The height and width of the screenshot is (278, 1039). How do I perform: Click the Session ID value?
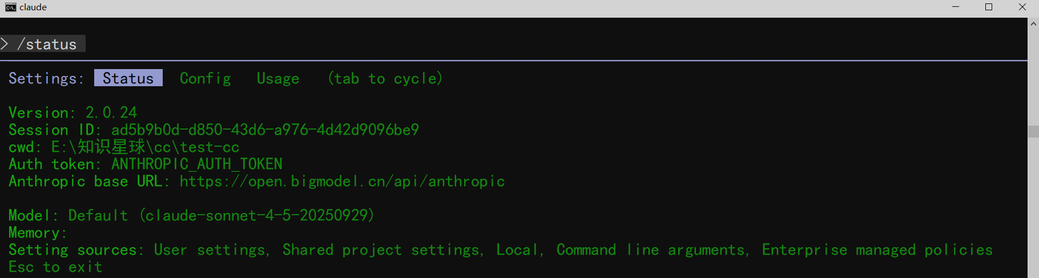(265, 130)
